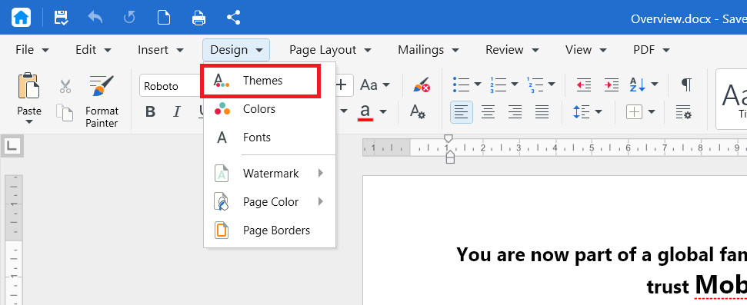
Task: Expand the Watermark submenu
Action: tap(270, 174)
